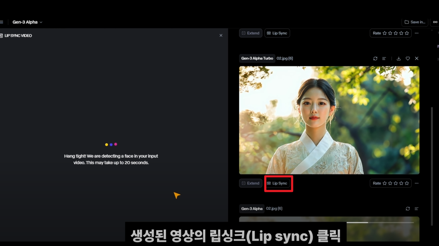This screenshot has width=439, height=246.
Task: Expand the ellipsis options beside lower Rate stars
Action: click(416, 183)
